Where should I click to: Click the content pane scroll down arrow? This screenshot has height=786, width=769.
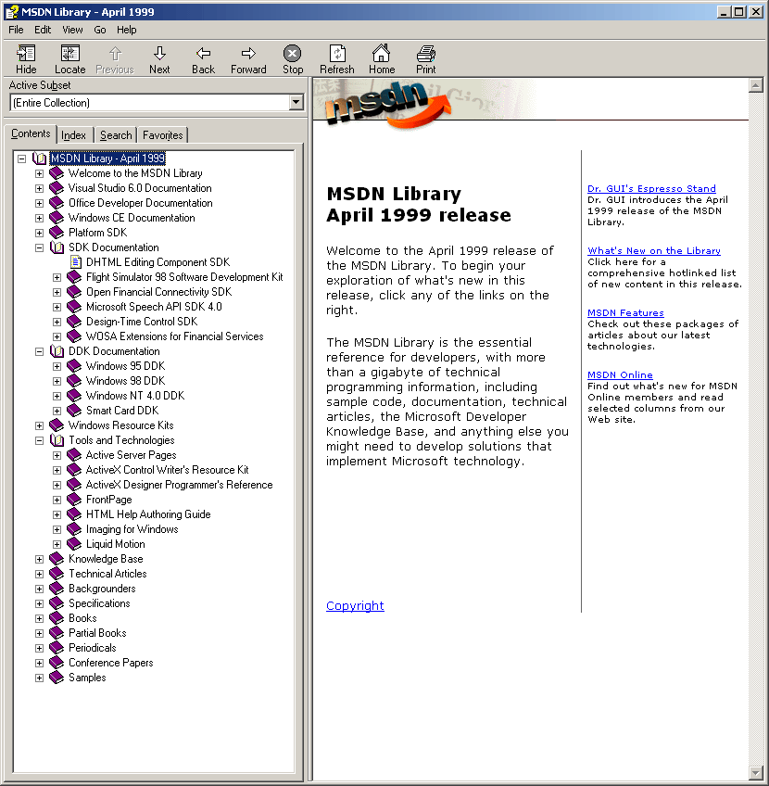tap(755, 772)
